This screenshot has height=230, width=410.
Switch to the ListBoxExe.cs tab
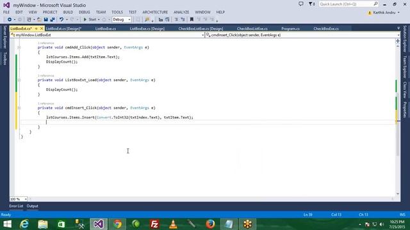click(x=105, y=29)
